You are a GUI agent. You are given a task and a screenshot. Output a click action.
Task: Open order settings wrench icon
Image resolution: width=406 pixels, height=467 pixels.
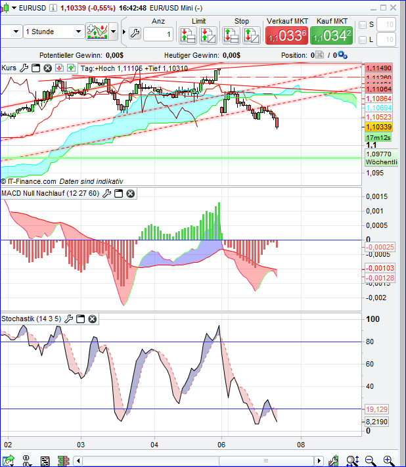click(x=135, y=33)
